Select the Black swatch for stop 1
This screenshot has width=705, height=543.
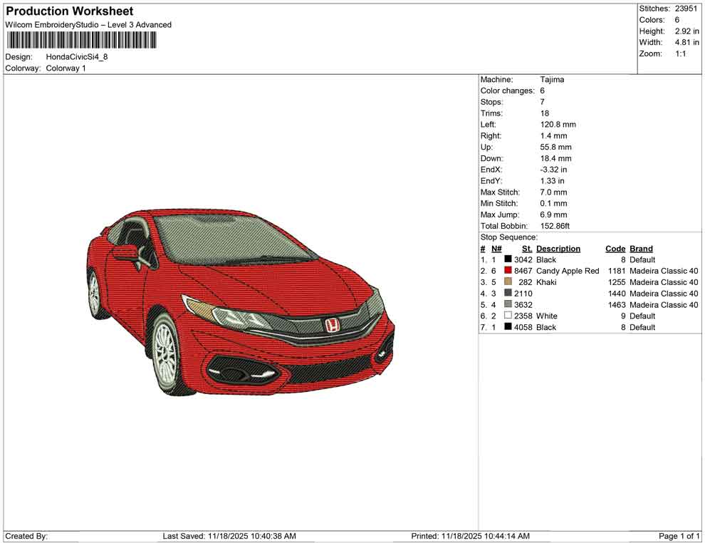[507, 259]
